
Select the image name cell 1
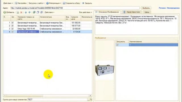[x=154, y=45]
